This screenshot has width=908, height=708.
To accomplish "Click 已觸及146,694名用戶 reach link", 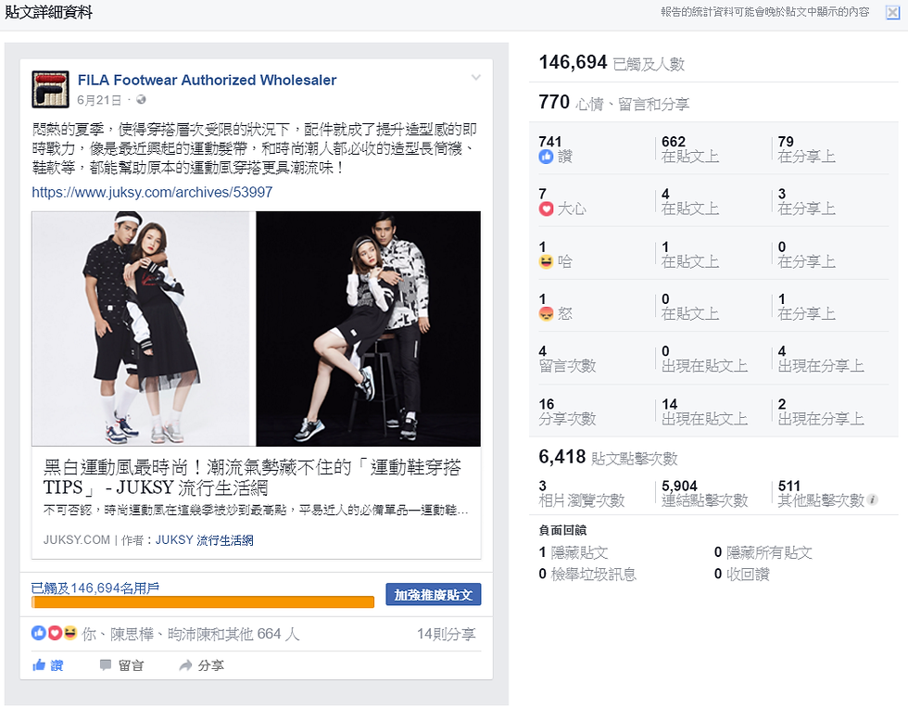I will pos(95,588).
